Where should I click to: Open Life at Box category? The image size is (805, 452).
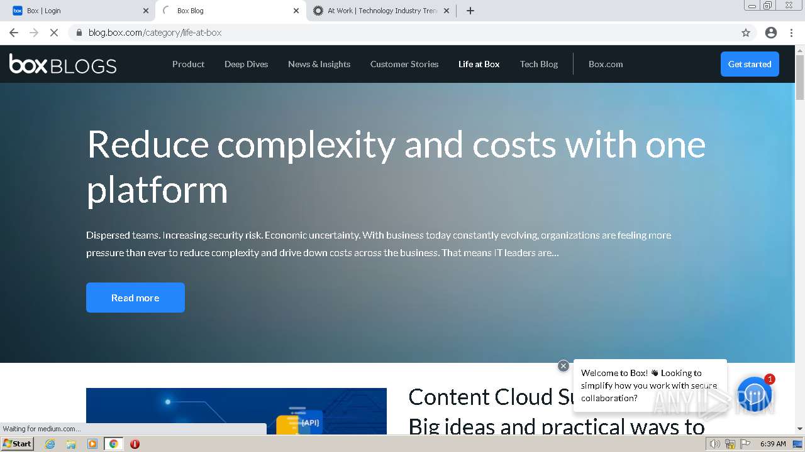click(x=479, y=64)
